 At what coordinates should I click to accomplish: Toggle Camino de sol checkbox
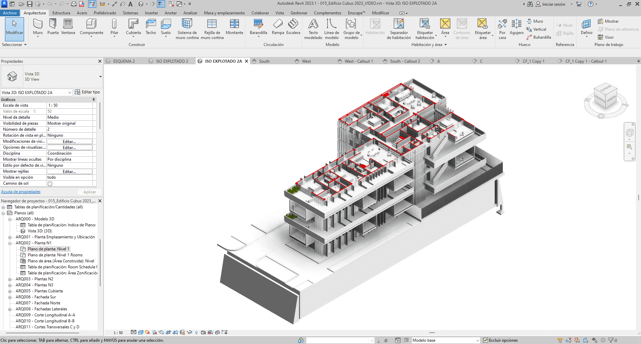[x=50, y=184]
